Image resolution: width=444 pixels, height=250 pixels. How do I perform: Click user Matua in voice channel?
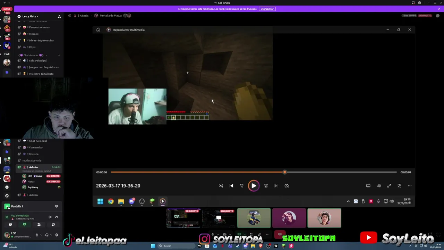pyautogui.click(x=41, y=182)
